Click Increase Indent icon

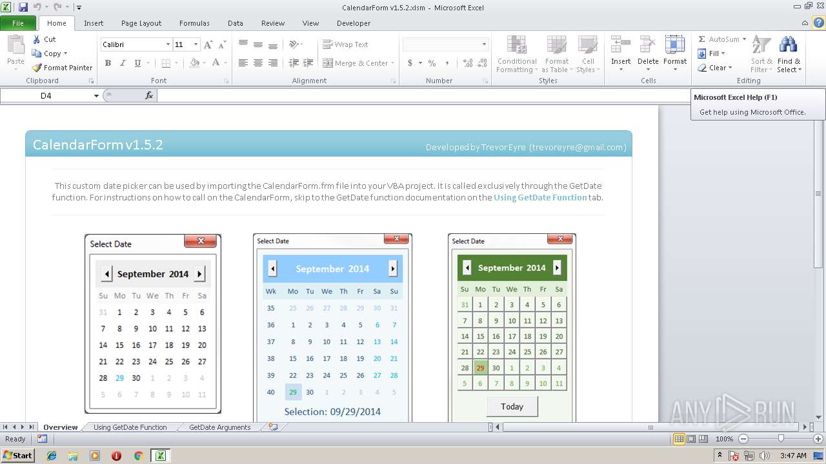click(x=308, y=63)
